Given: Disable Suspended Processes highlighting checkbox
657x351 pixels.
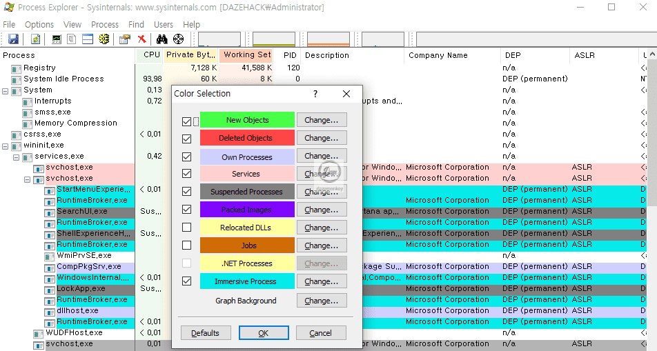Looking at the screenshot, I should point(187,192).
